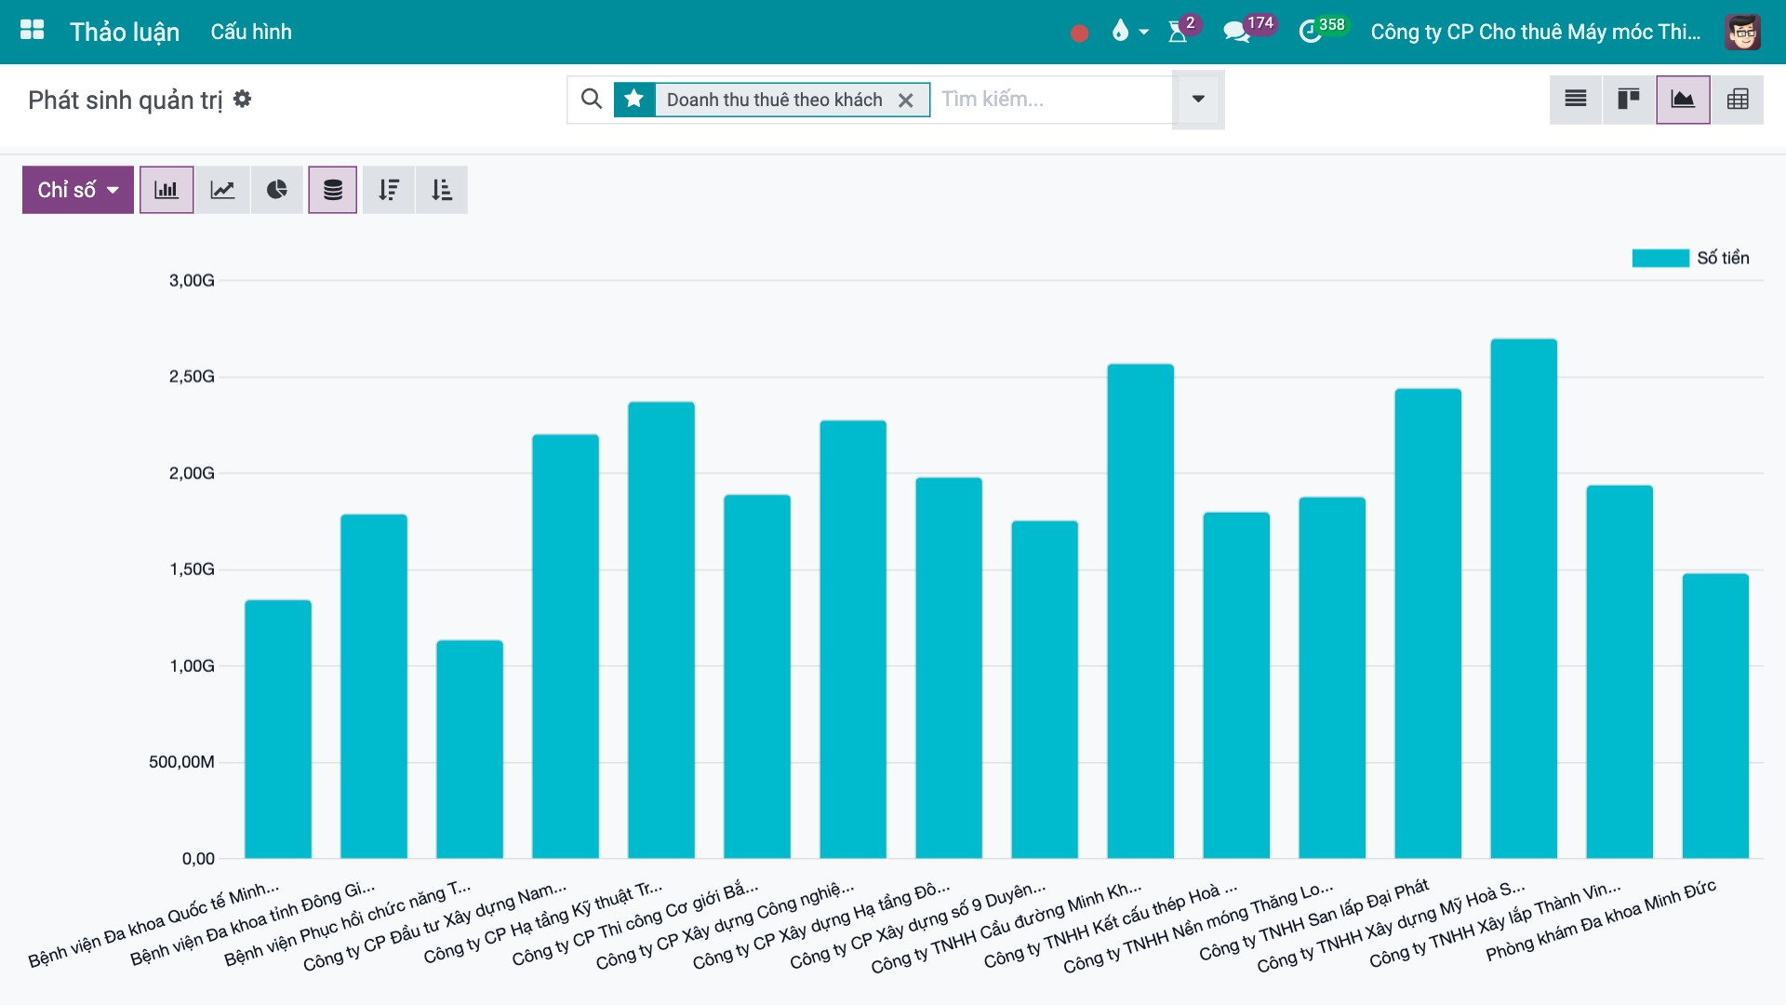This screenshot has width=1786, height=1005.
Task: Open the Cấu hình menu
Action: pos(251,32)
